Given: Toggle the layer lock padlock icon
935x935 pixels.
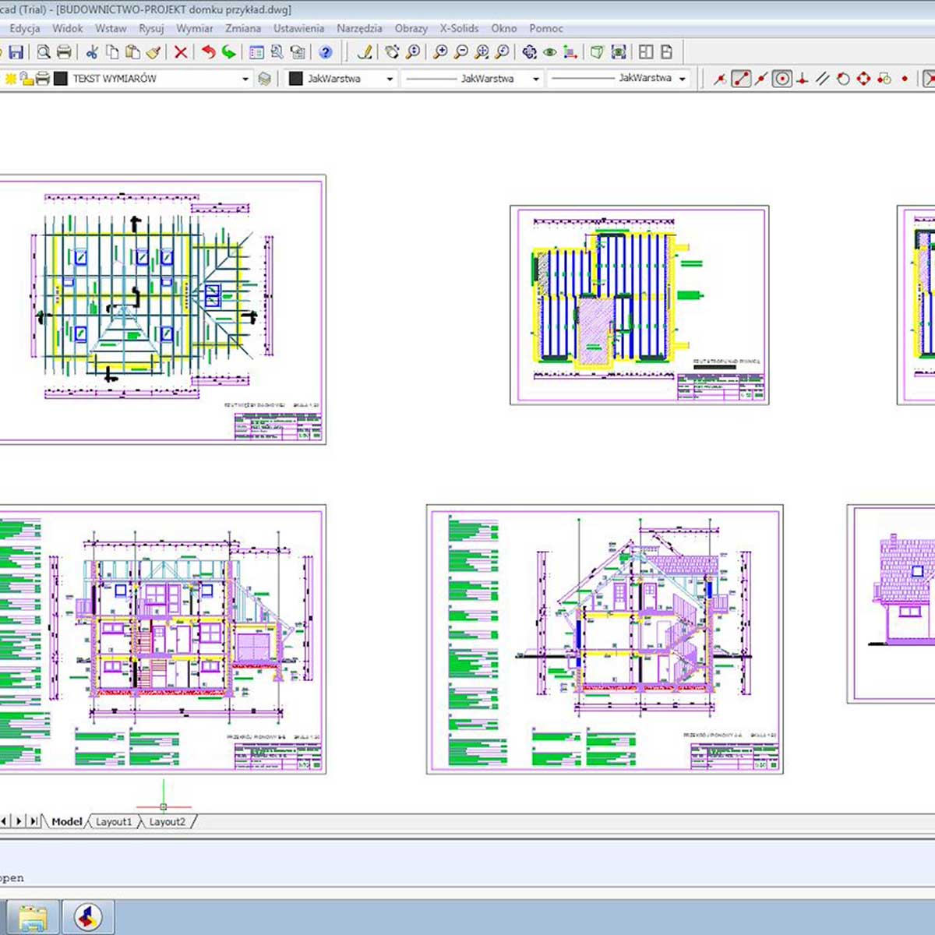Looking at the screenshot, I should pos(26,78).
